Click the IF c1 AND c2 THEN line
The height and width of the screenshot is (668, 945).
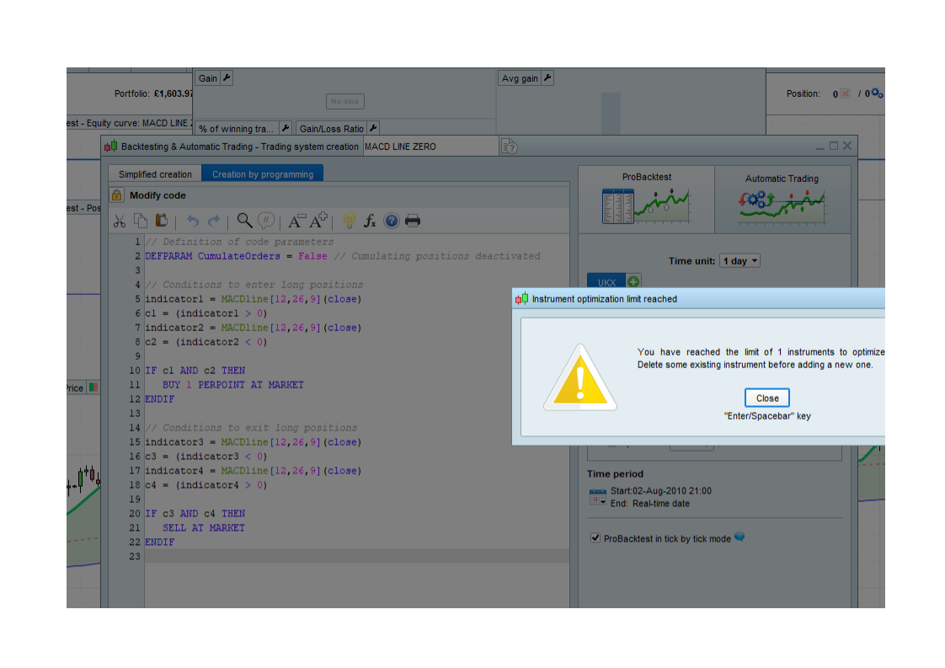coord(195,370)
